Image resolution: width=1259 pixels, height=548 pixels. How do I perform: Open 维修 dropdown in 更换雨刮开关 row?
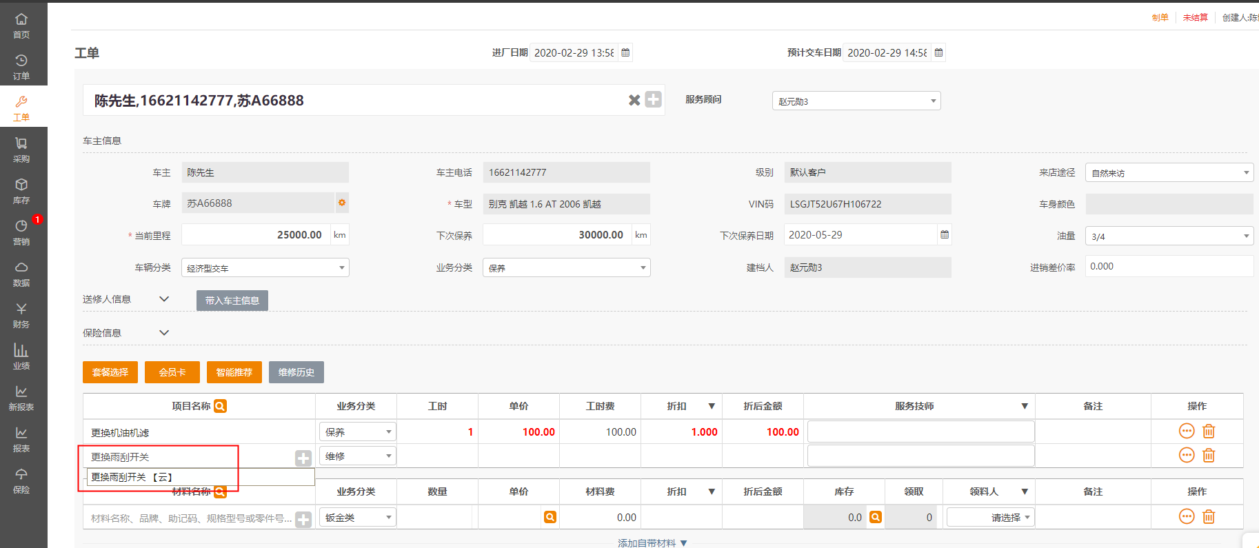(358, 456)
